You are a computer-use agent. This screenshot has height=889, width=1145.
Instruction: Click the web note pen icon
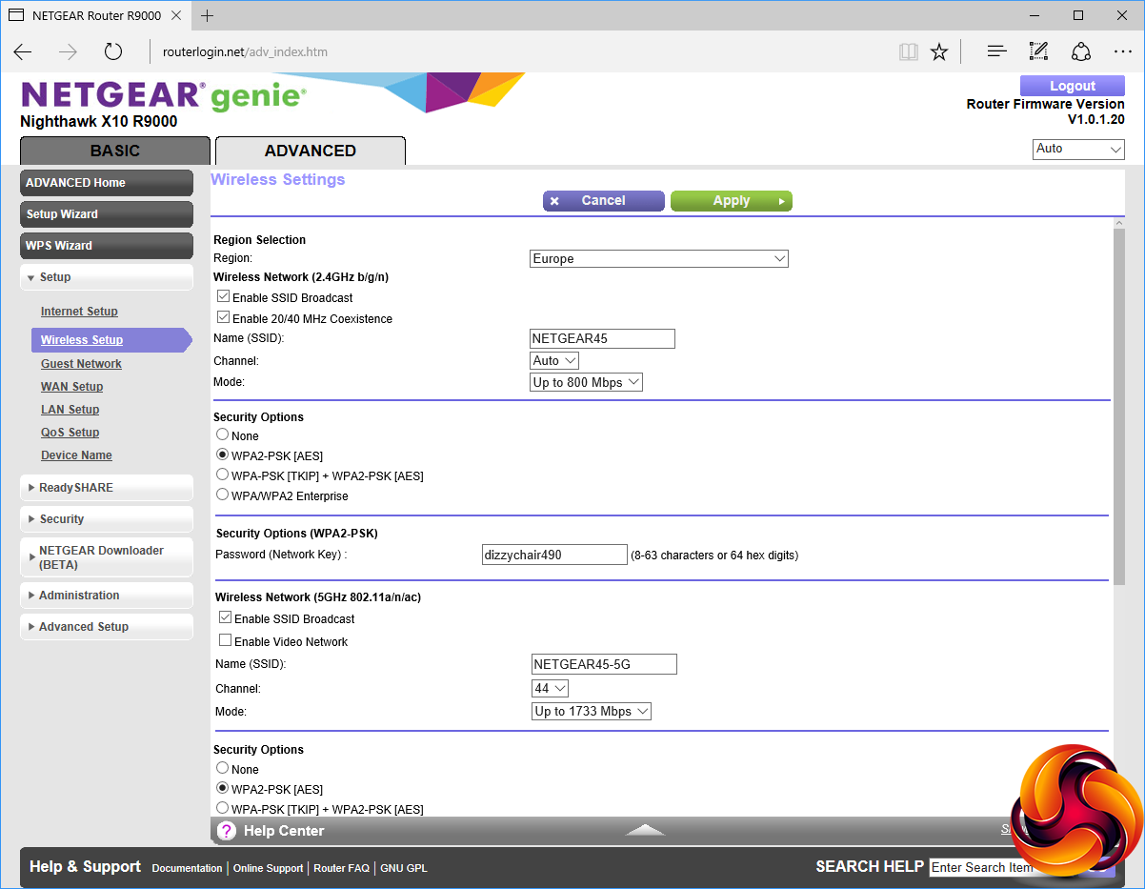tap(1038, 51)
